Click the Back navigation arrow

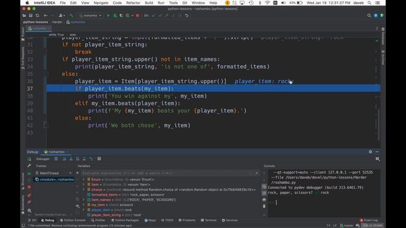46,15
